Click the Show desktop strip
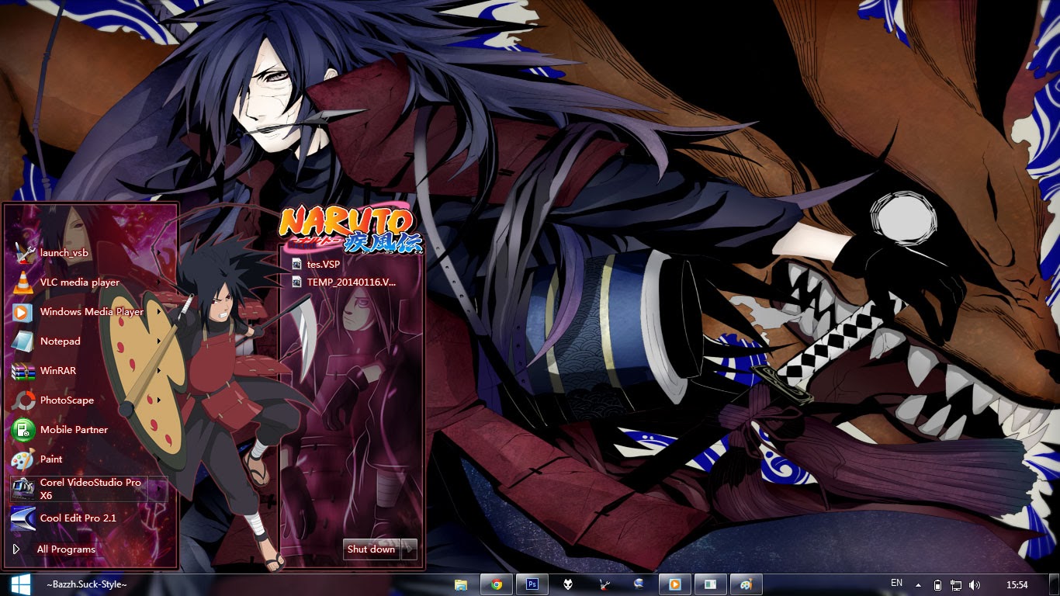This screenshot has height=596, width=1060. (1055, 585)
